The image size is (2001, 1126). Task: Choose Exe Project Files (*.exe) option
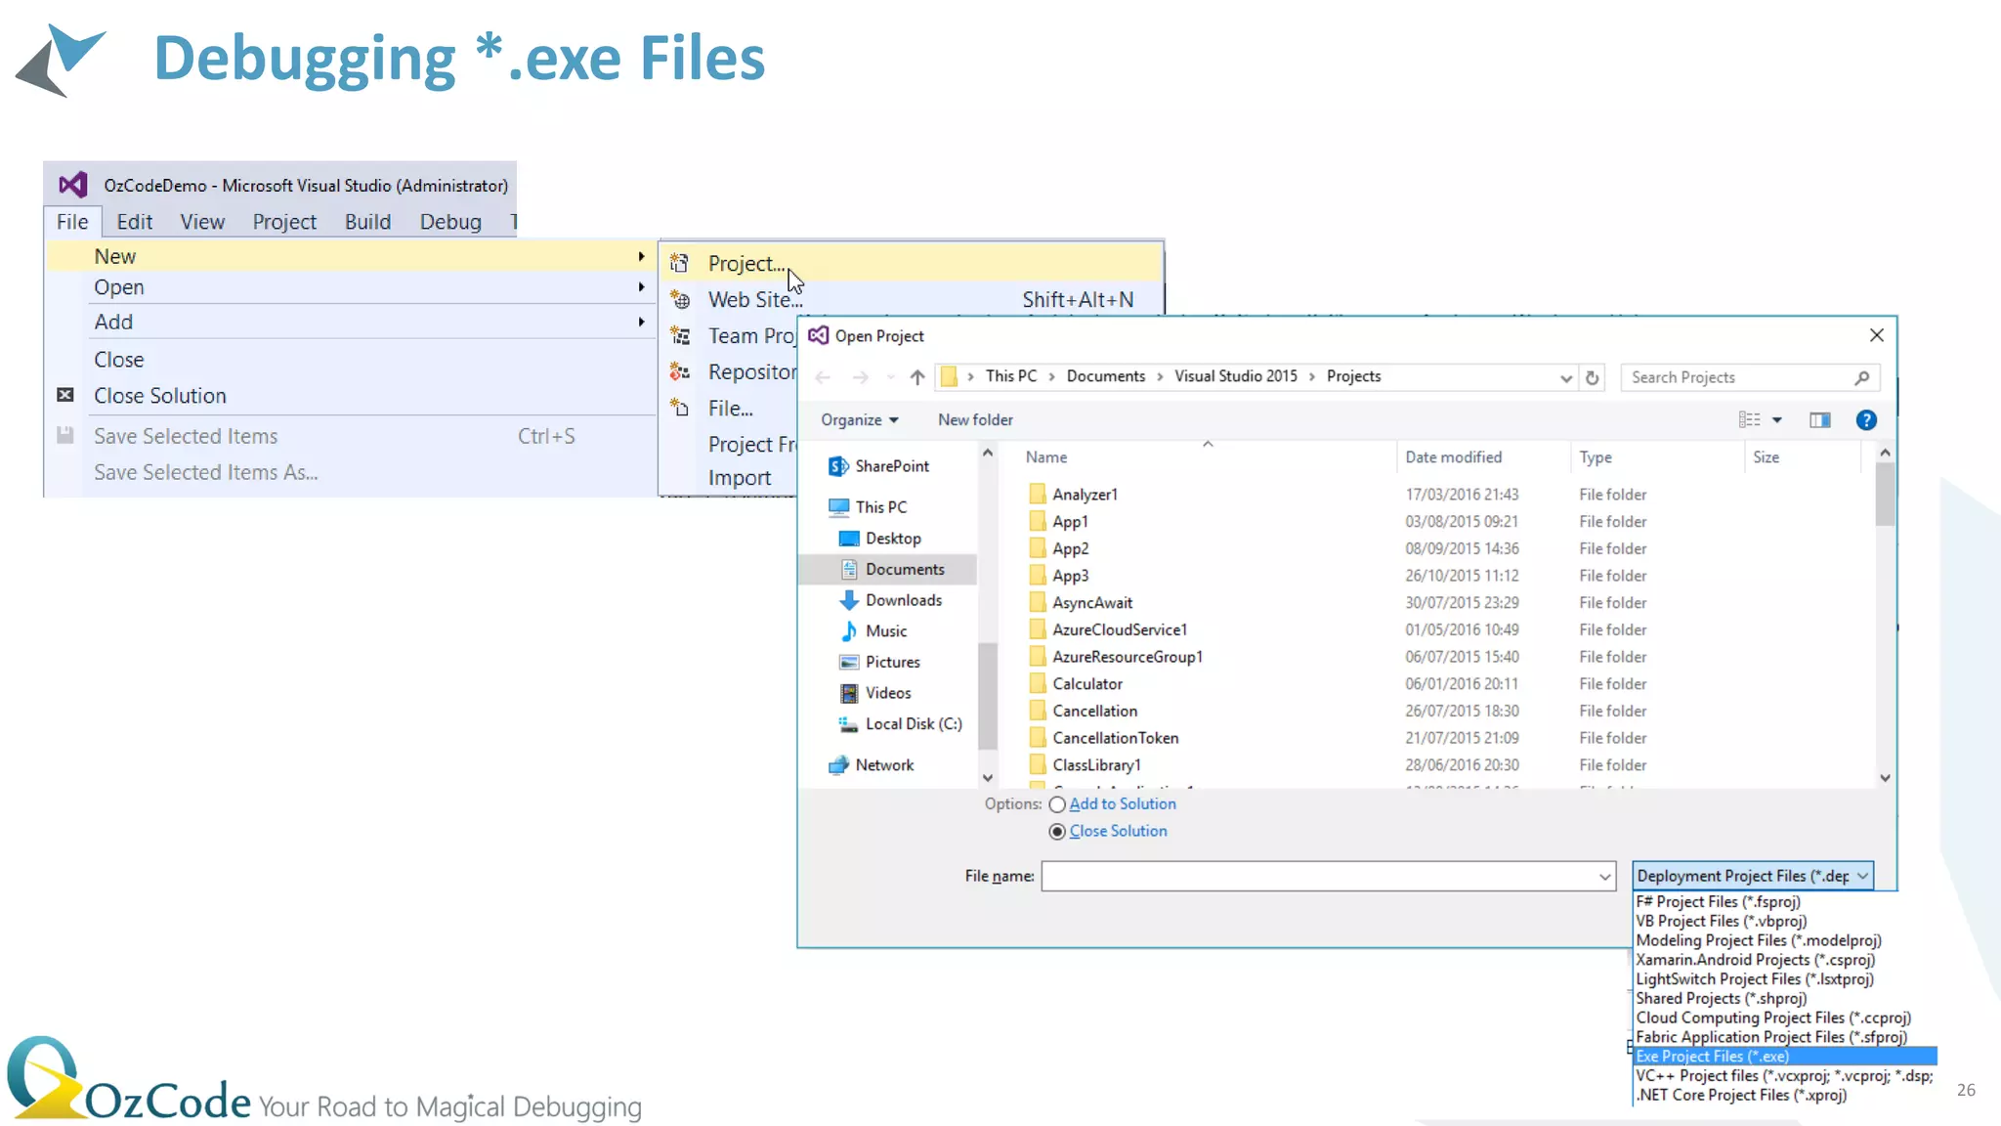click(x=1785, y=1057)
